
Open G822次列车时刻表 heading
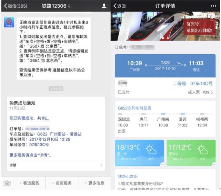click(134, 108)
